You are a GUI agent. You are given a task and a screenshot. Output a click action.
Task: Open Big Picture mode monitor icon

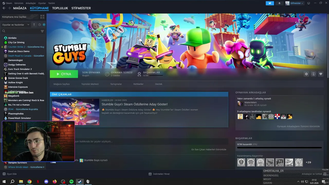pyautogui.click(x=308, y=3)
